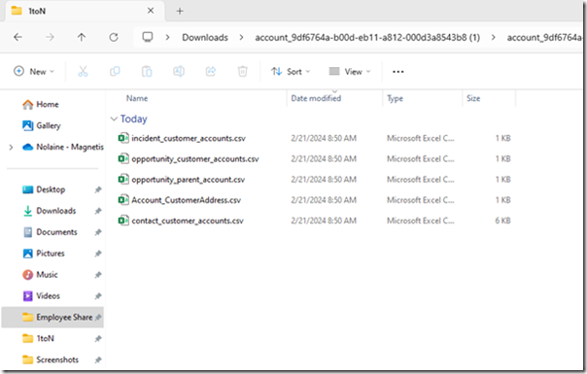Sort by the Date modified column header

[316, 98]
